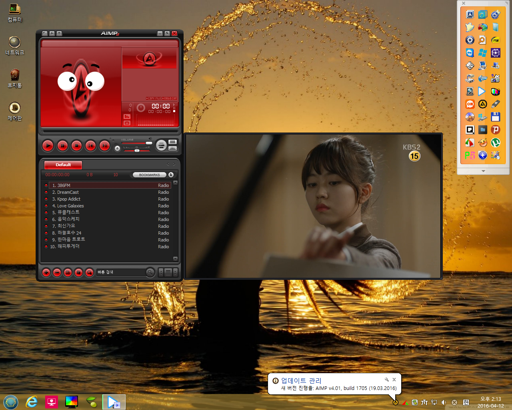Launch PotPlayer blue play icon in launcher
The width and height of the screenshot is (512, 410).
(x=483, y=91)
